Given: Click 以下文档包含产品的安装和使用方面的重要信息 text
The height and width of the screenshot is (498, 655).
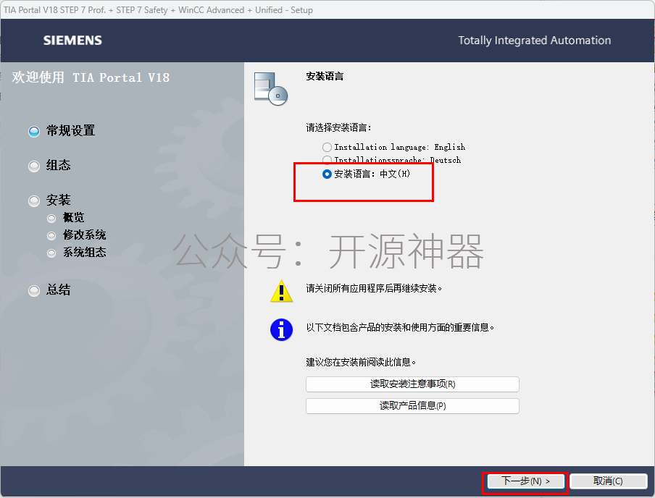Looking at the screenshot, I should point(400,328).
